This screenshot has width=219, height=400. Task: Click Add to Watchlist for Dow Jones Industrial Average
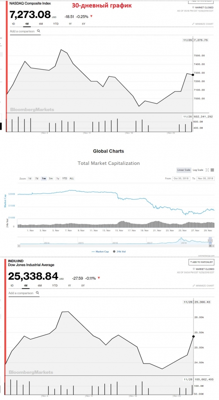click(201, 262)
